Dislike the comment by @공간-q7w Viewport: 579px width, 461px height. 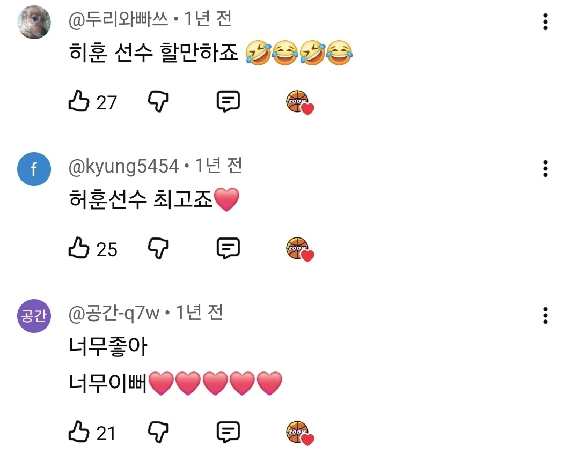(x=158, y=432)
